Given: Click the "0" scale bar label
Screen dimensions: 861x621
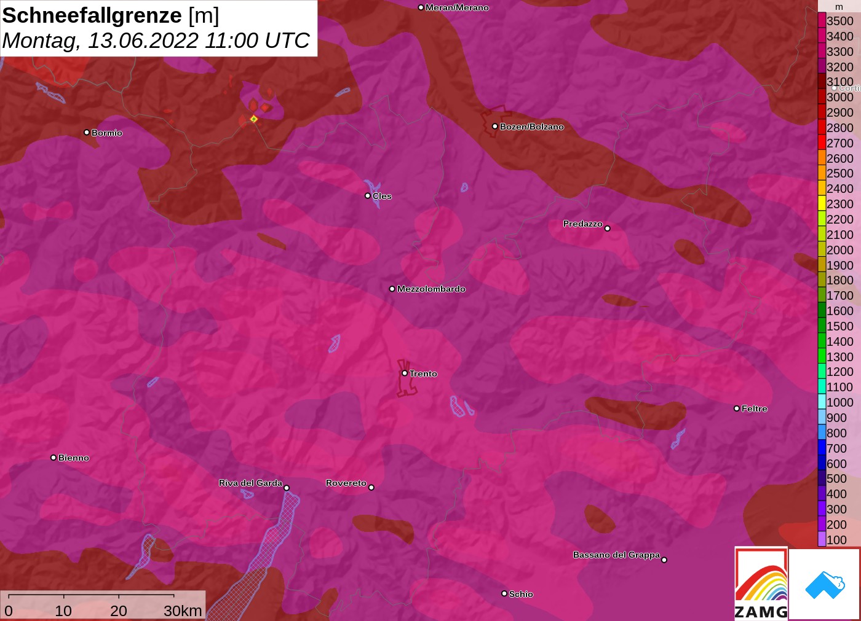Looking at the screenshot, I should (9, 611).
